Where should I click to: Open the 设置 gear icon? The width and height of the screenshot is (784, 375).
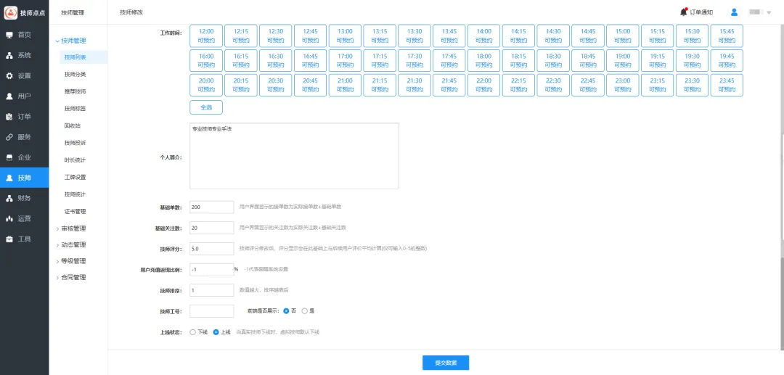(9, 75)
